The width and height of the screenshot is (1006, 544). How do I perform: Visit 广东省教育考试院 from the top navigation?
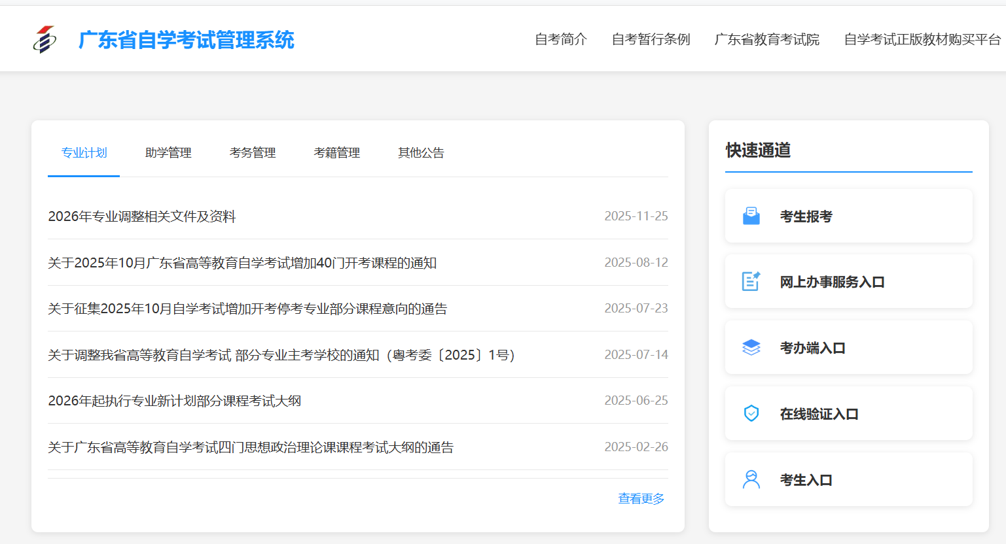tap(766, 39)
